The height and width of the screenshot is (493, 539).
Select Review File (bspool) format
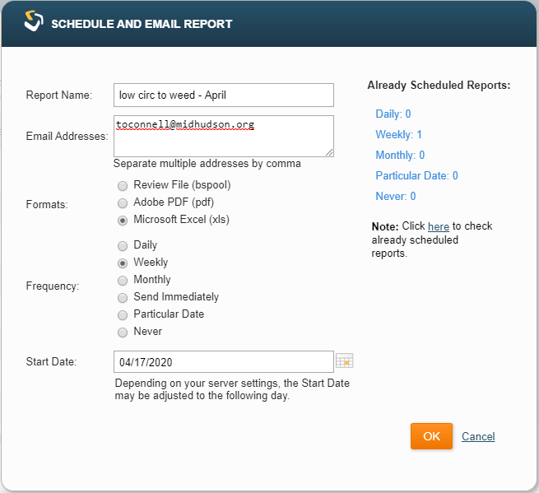[x=123, y=186]
